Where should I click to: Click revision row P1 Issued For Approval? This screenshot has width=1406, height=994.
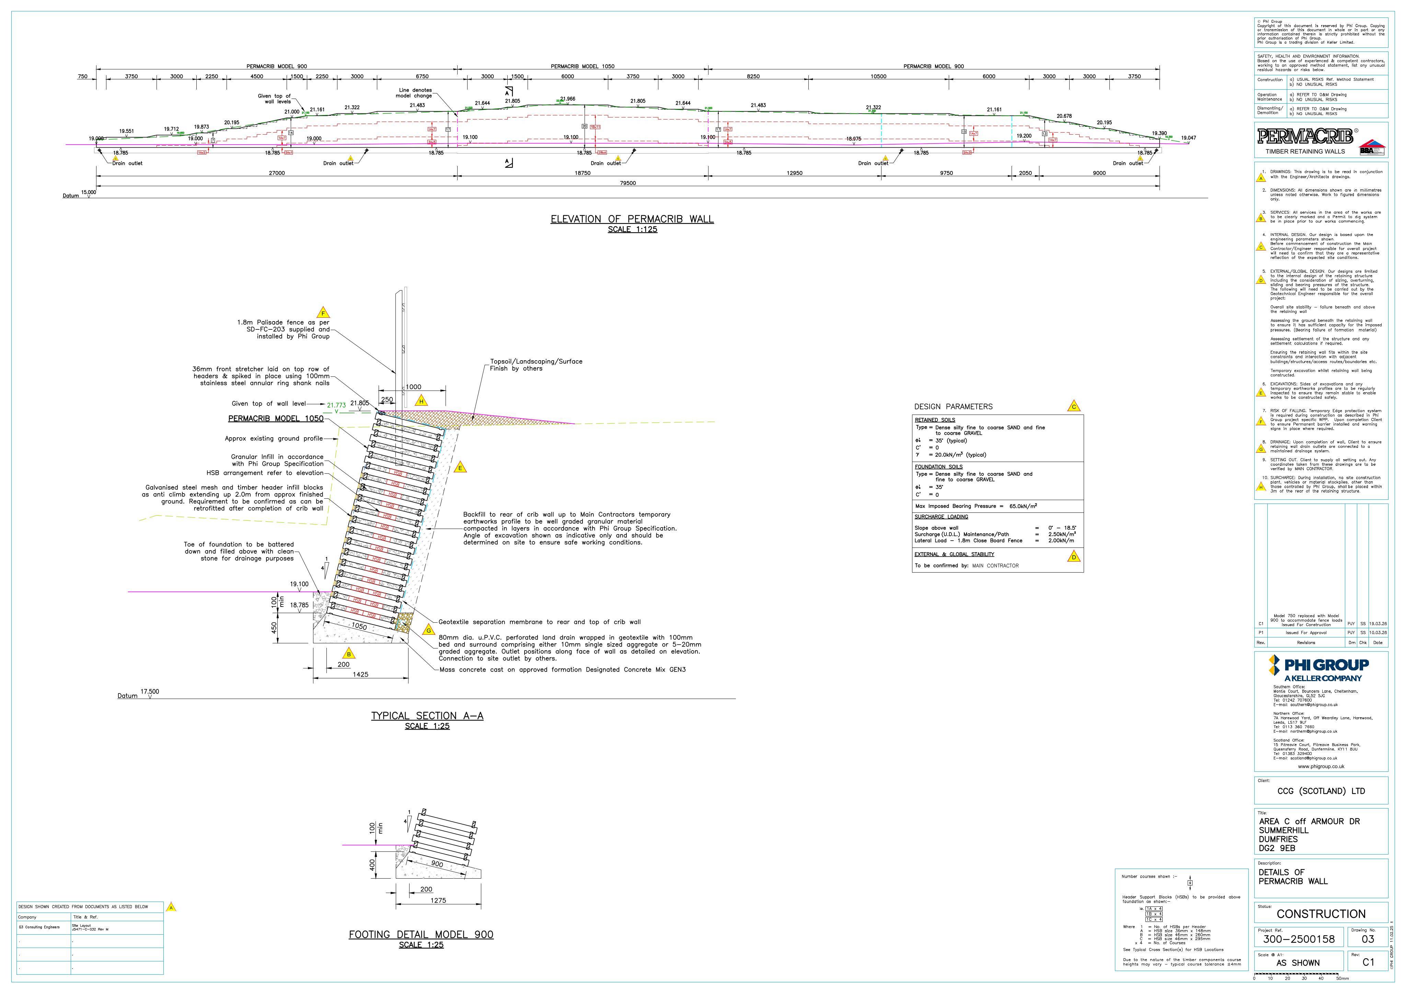click(x=1321, y=632)
